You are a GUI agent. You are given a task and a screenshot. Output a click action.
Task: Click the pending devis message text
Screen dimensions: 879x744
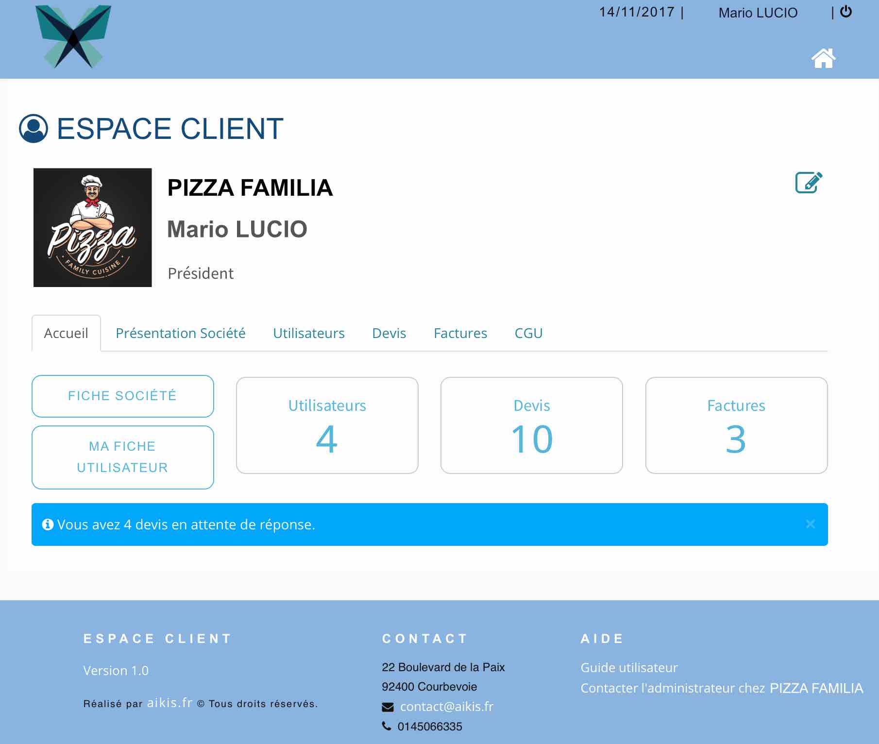(x=186, y=524)
